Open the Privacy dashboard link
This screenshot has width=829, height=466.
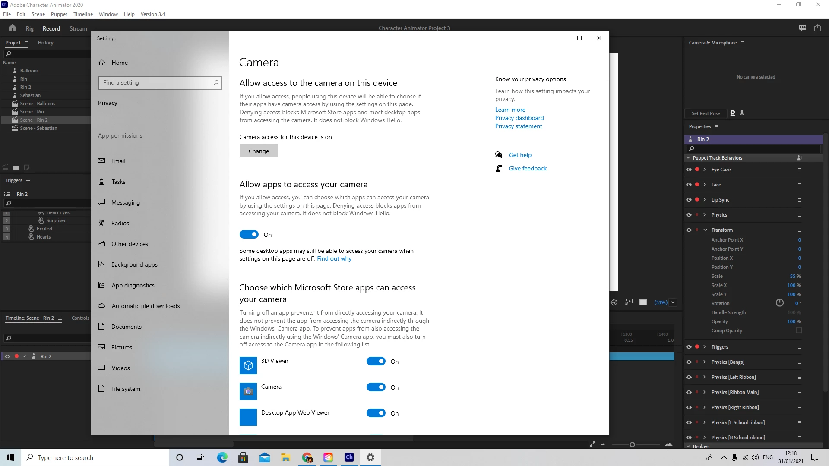click(519, 118)
